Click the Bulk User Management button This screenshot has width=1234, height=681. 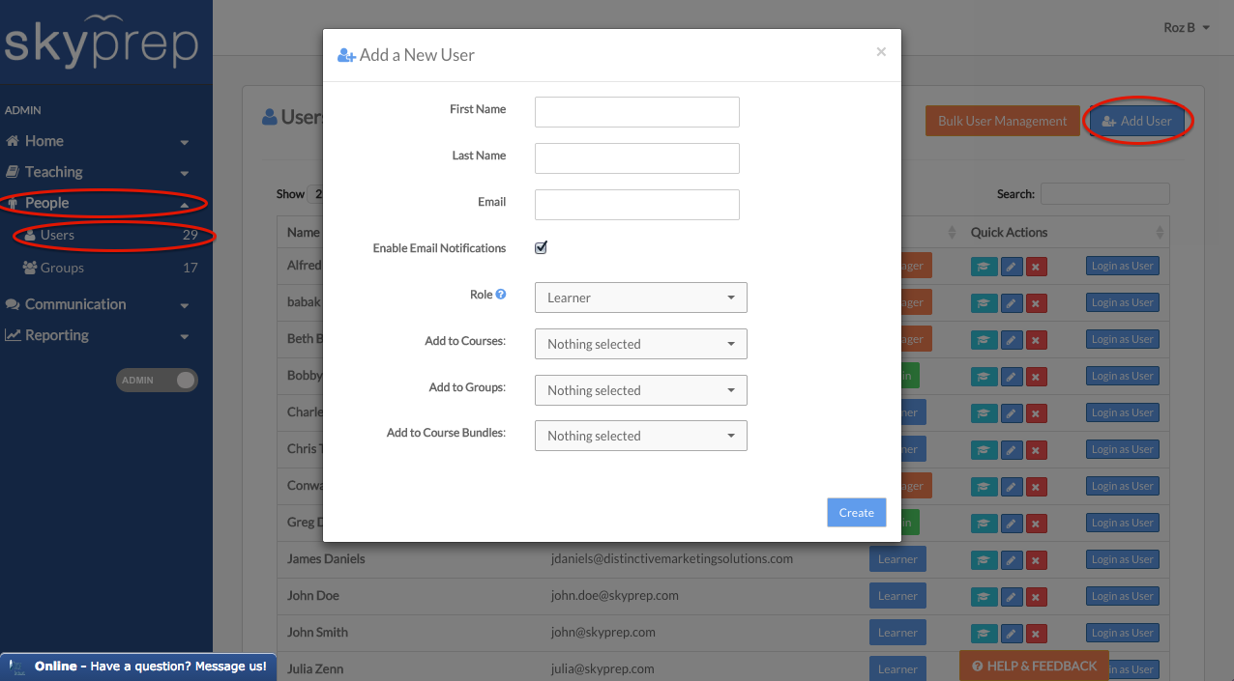tap(1002, 121)
